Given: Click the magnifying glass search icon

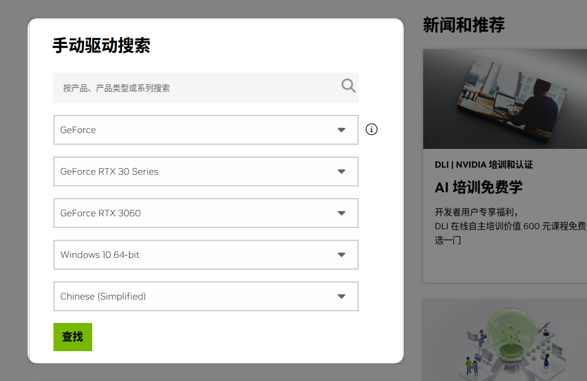Looking at the screenshot, I should point(348,86).
